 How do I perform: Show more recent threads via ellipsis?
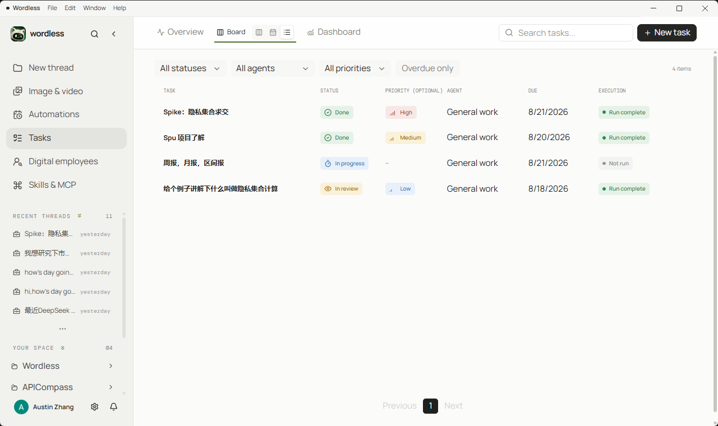(x=63, y=329)
